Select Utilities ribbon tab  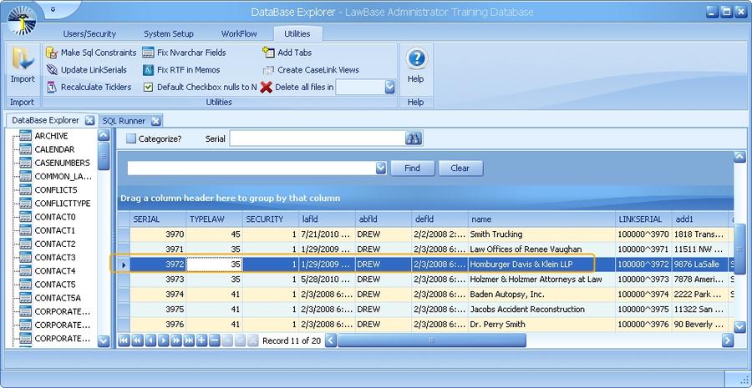pos(297,34)
